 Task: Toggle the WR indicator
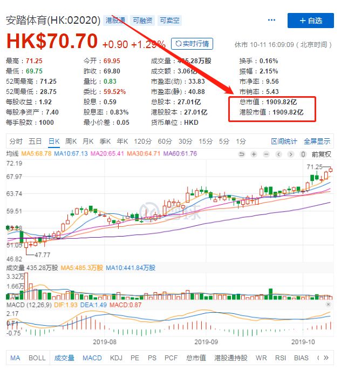(x=261, y=358)
